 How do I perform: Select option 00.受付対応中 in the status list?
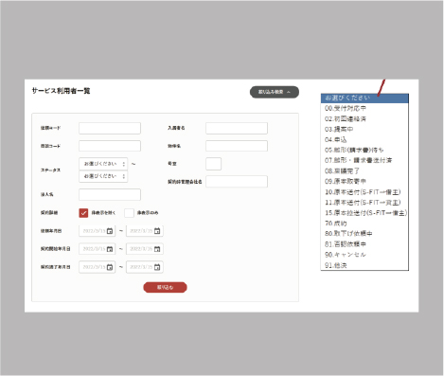(x=364, y=108)
